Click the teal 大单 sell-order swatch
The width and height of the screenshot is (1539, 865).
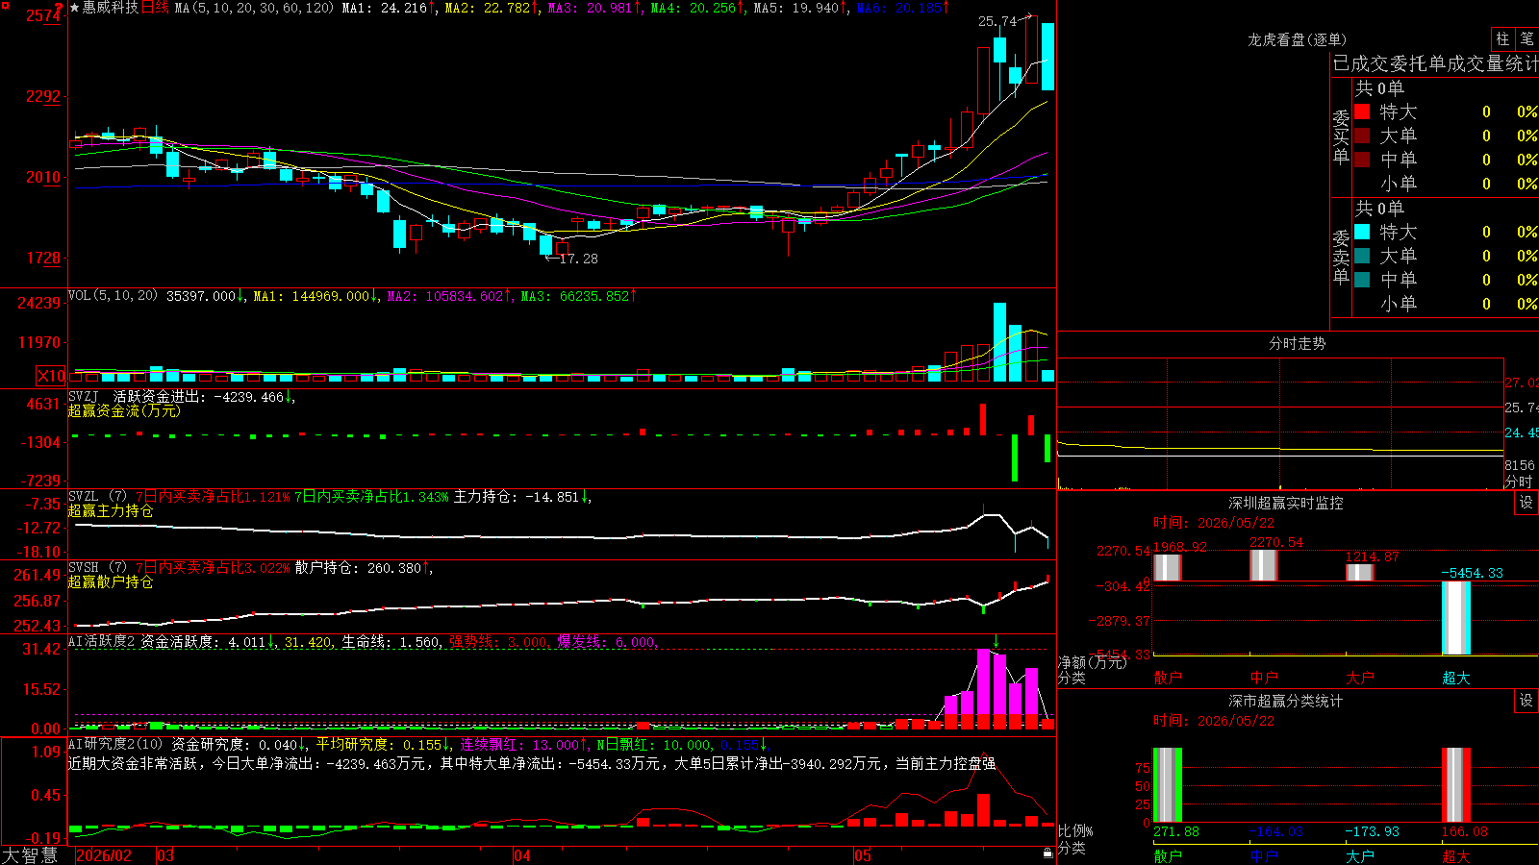pos(1362,256)
